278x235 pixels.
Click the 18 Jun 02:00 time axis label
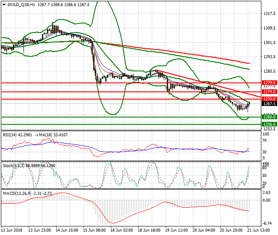(x=121, y=230)
